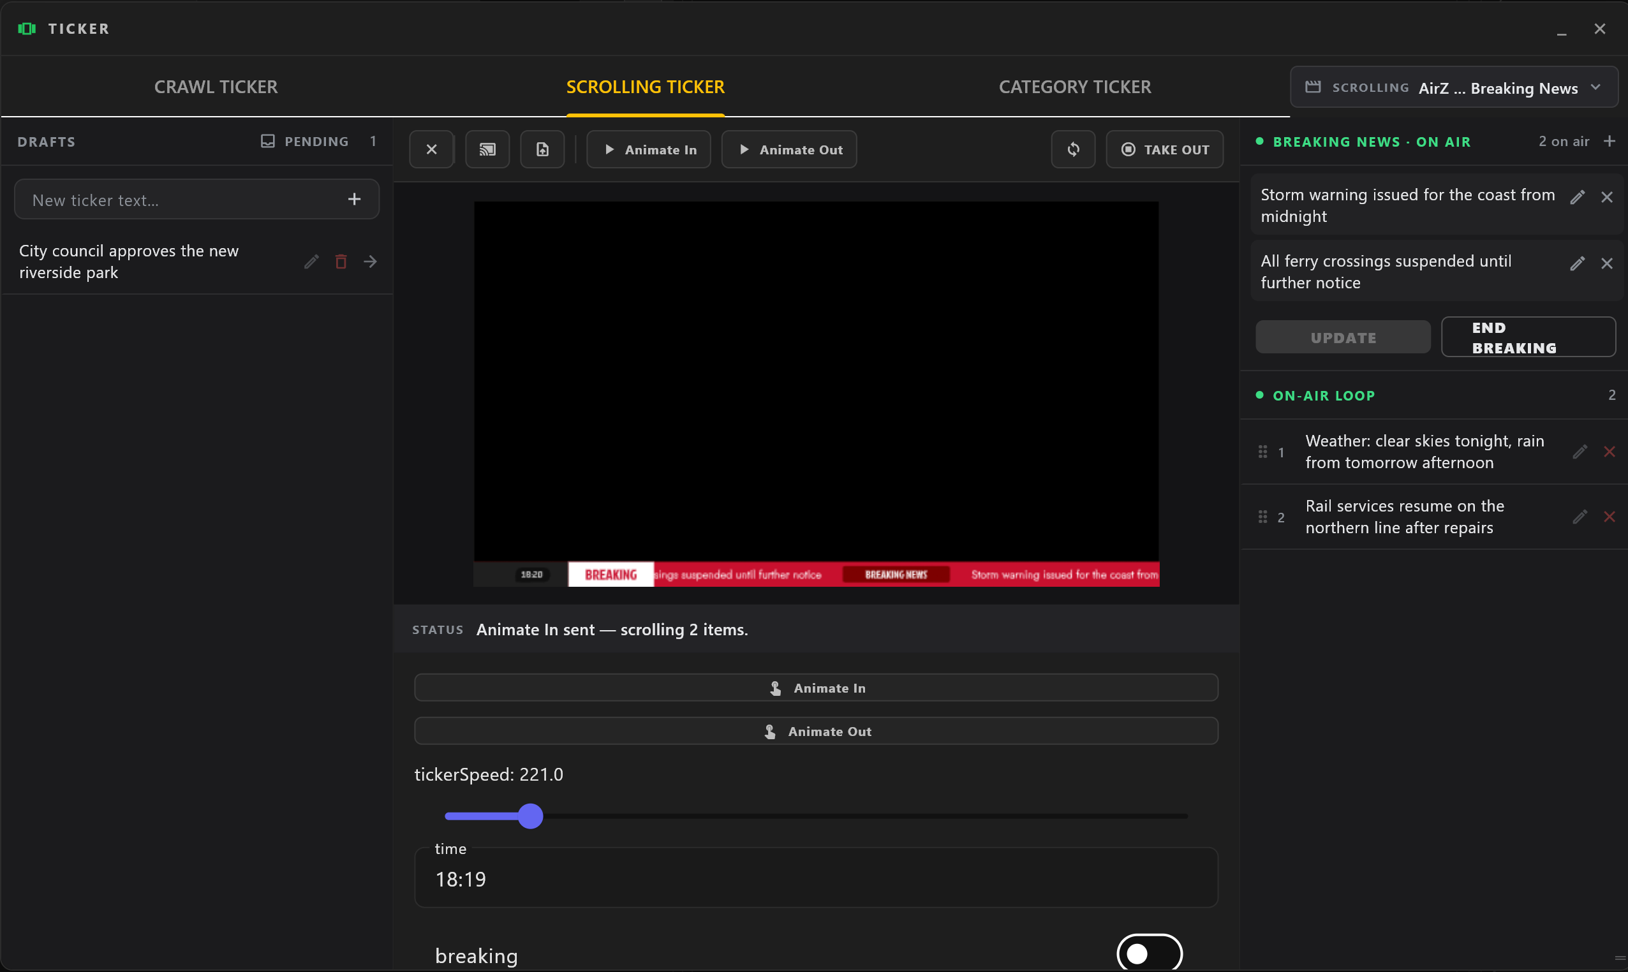Click the 'City council approves the new riverside park' draft text

(x=129, y=262)
